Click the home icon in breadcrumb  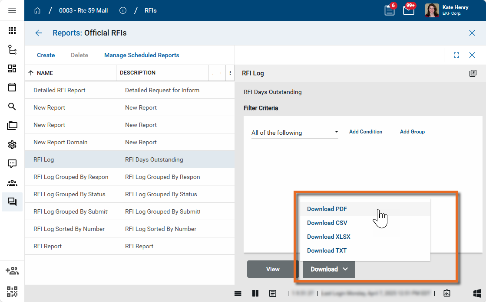point(37,10)
